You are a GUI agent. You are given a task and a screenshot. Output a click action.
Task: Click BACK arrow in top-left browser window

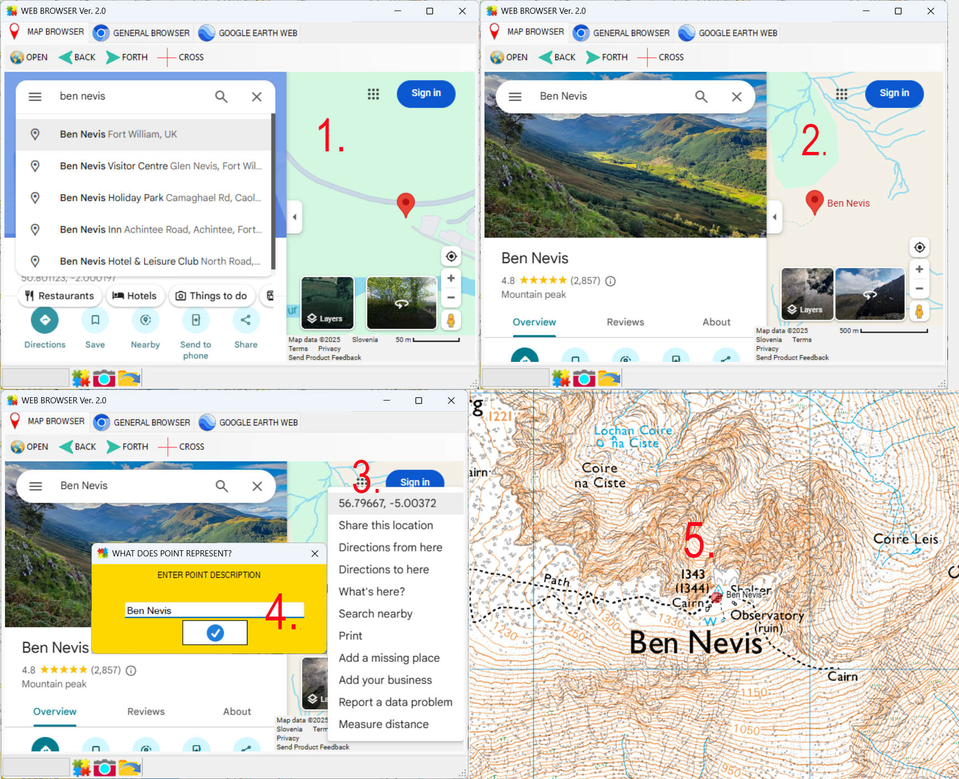coord(77,57)
